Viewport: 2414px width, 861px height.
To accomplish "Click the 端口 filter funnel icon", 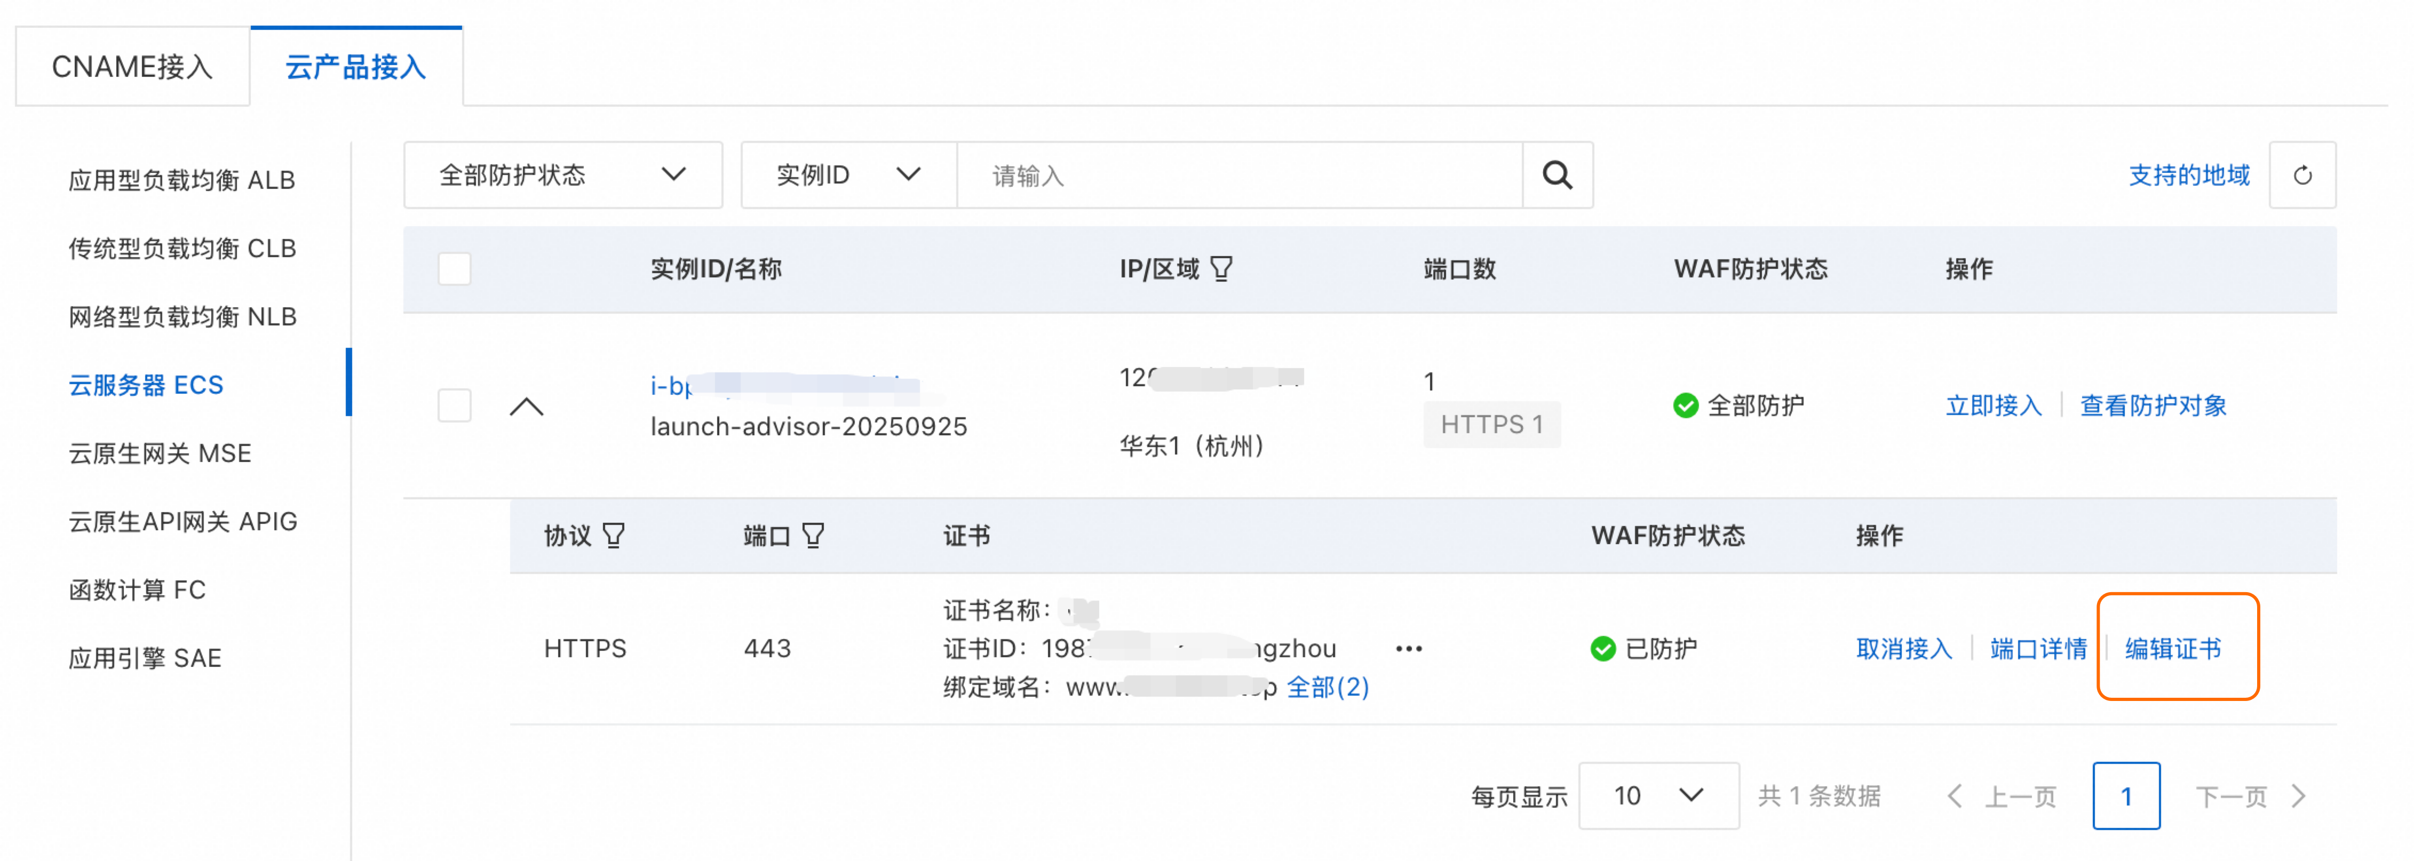I will (x=813, y=536).
